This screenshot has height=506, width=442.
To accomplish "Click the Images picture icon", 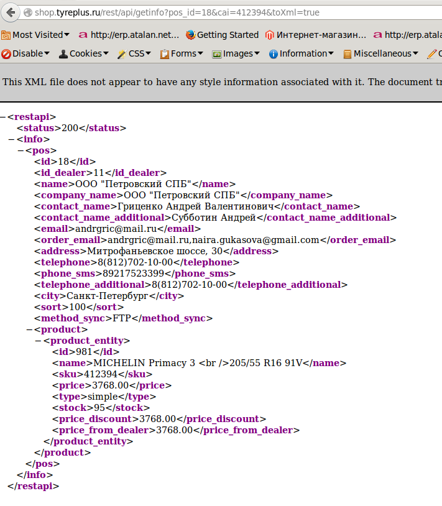I will (x=217, y=54).
